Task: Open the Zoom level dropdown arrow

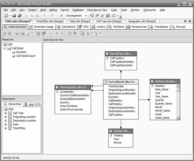Action: pos(92,33)
